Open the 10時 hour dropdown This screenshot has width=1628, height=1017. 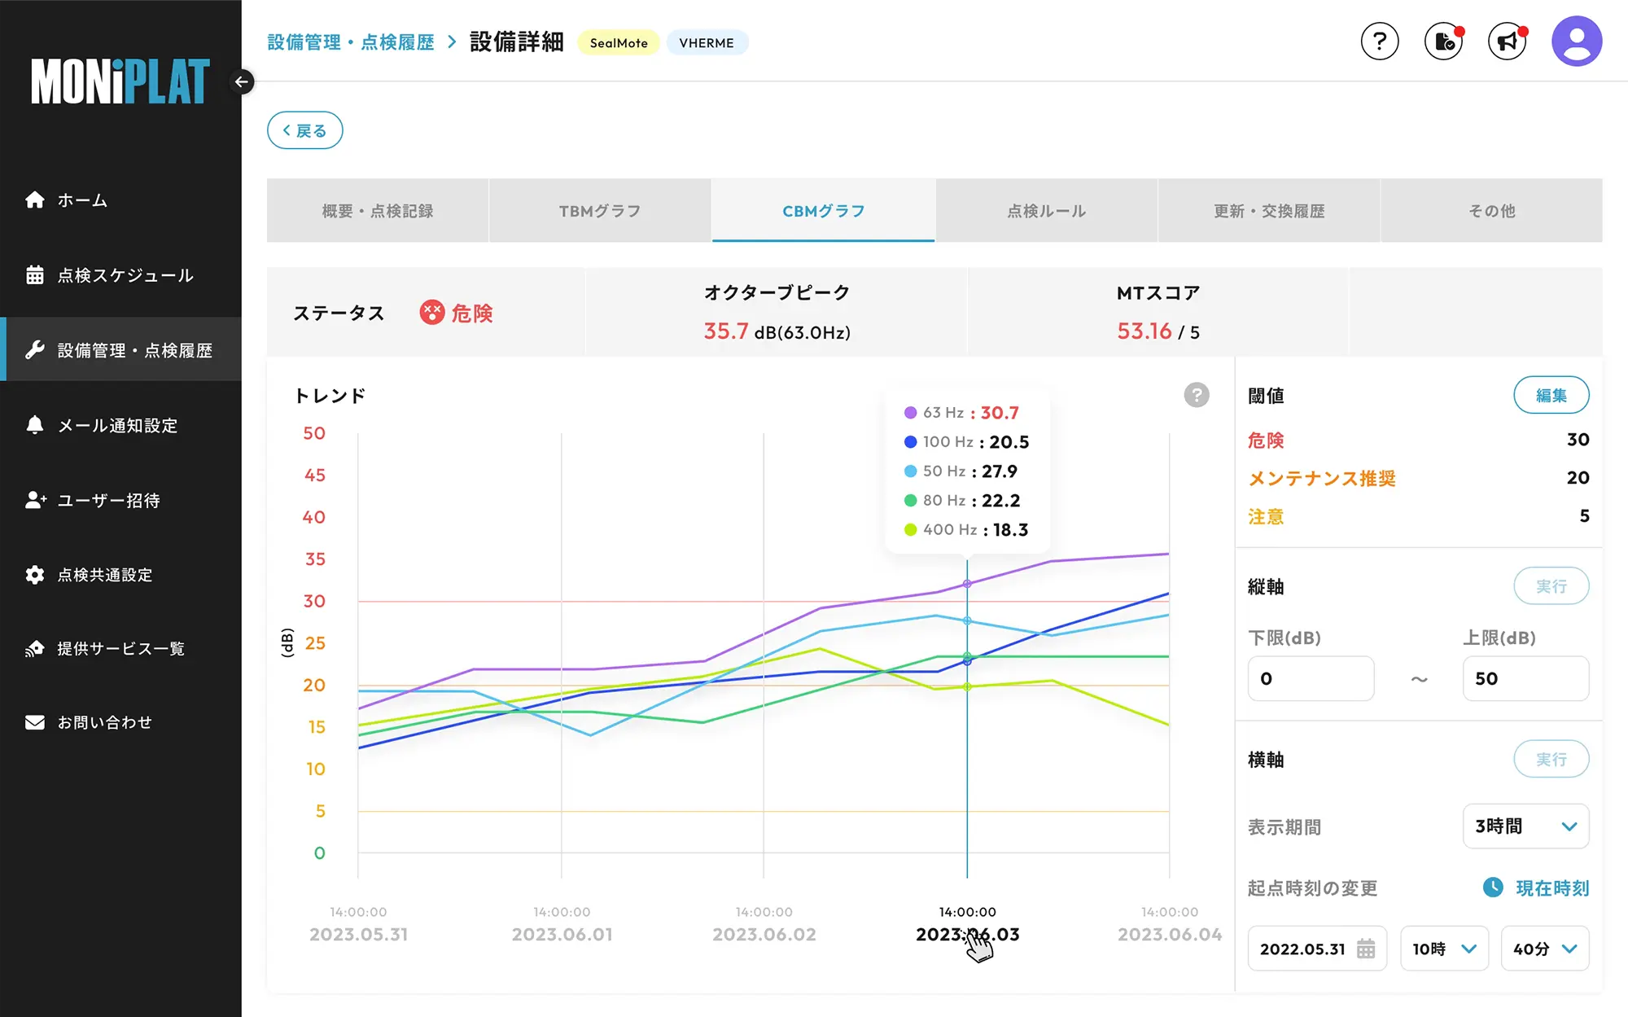click(1444, 949)
